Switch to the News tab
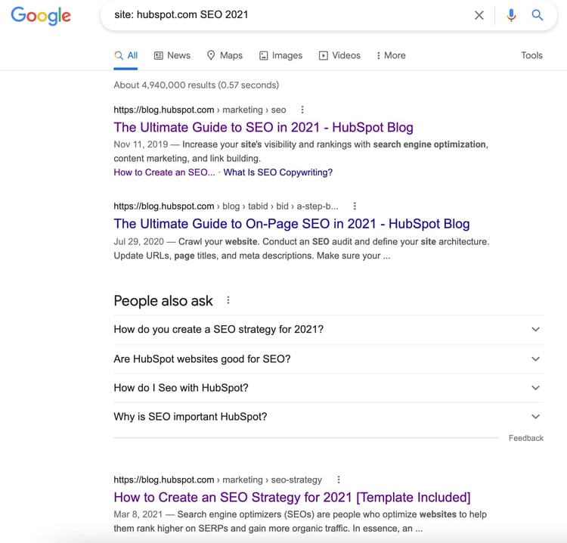Screen dimensions: 567x543 172,55
